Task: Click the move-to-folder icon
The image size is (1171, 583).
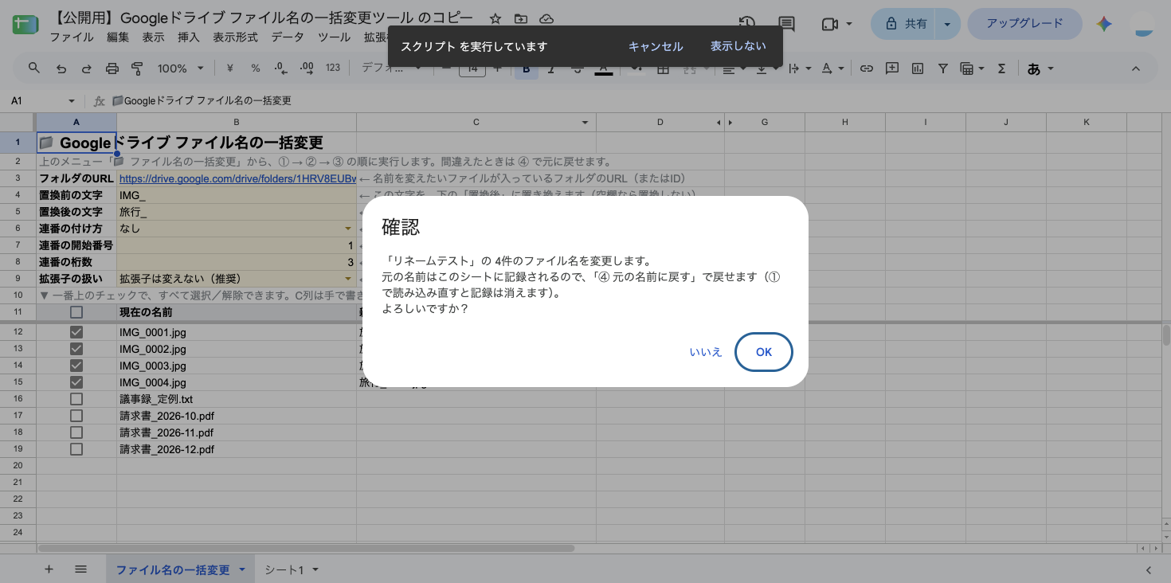Action: 521,19
